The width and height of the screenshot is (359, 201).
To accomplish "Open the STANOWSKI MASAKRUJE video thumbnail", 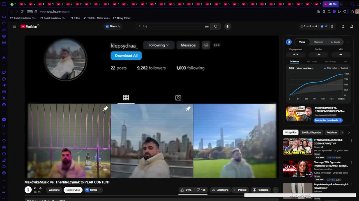I will (x=298, y=146).
